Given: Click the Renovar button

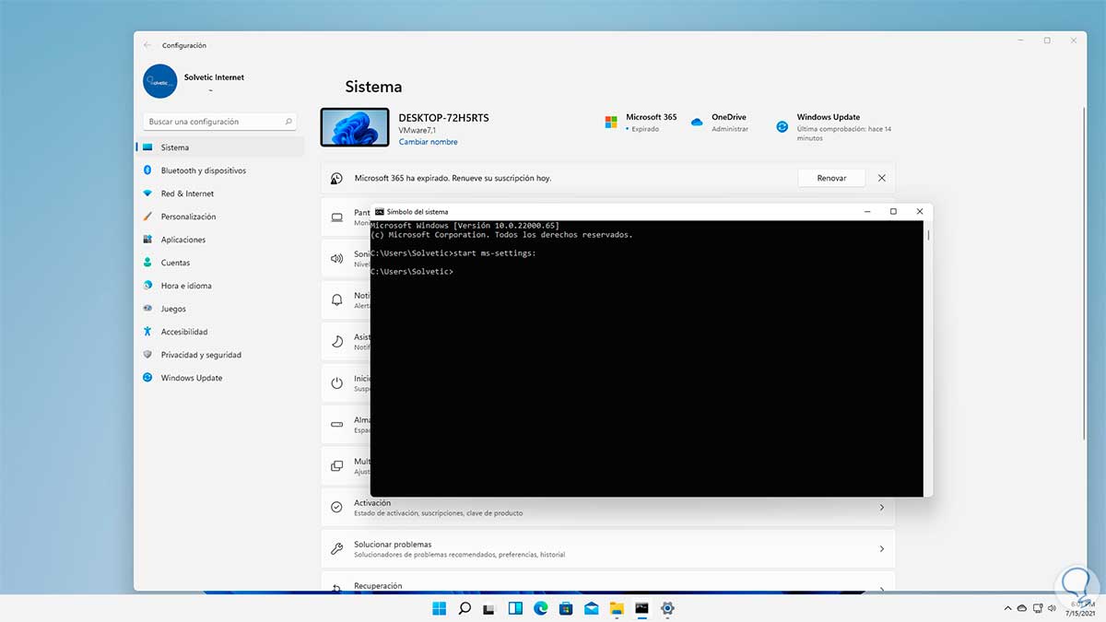Looking at the screenshot, I should [831, 178].
